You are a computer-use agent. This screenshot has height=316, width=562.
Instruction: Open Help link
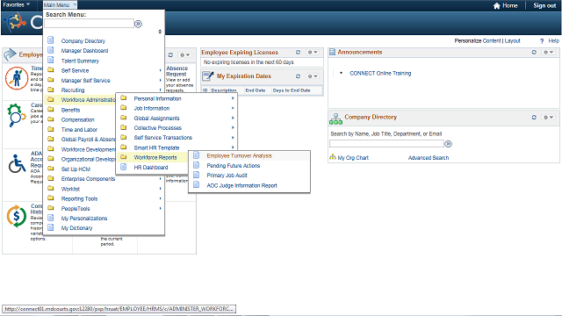coord(553,41)
